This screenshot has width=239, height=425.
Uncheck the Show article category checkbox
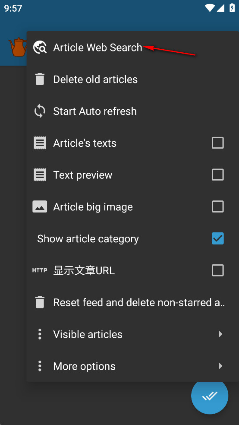click(x=218, y=238)
